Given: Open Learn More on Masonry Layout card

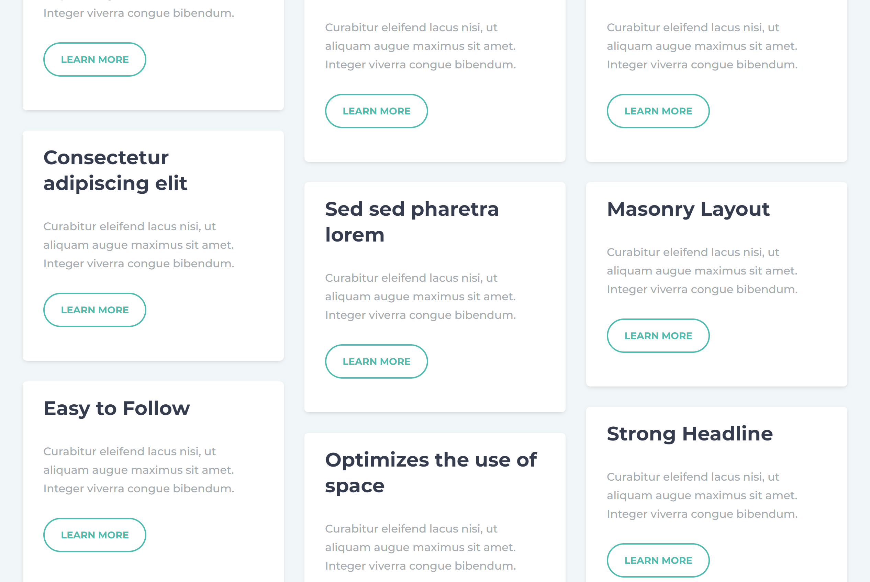Looking at the screenshot, I should pos(658,336).
